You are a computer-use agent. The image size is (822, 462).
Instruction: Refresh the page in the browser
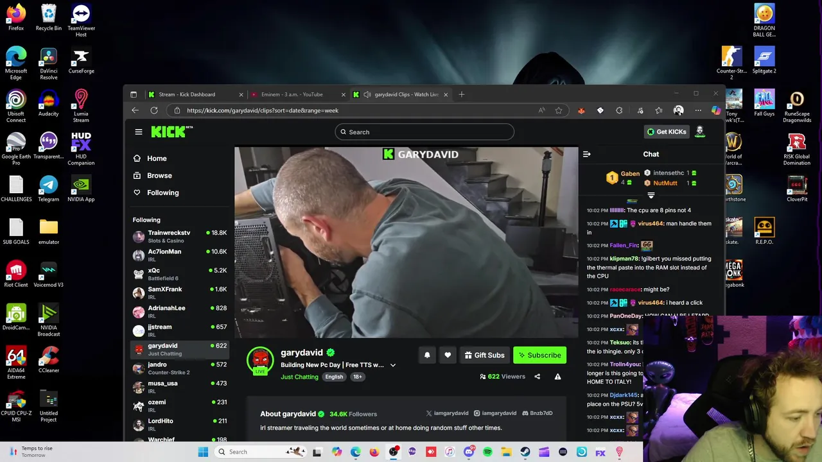[x=154, y=110]
